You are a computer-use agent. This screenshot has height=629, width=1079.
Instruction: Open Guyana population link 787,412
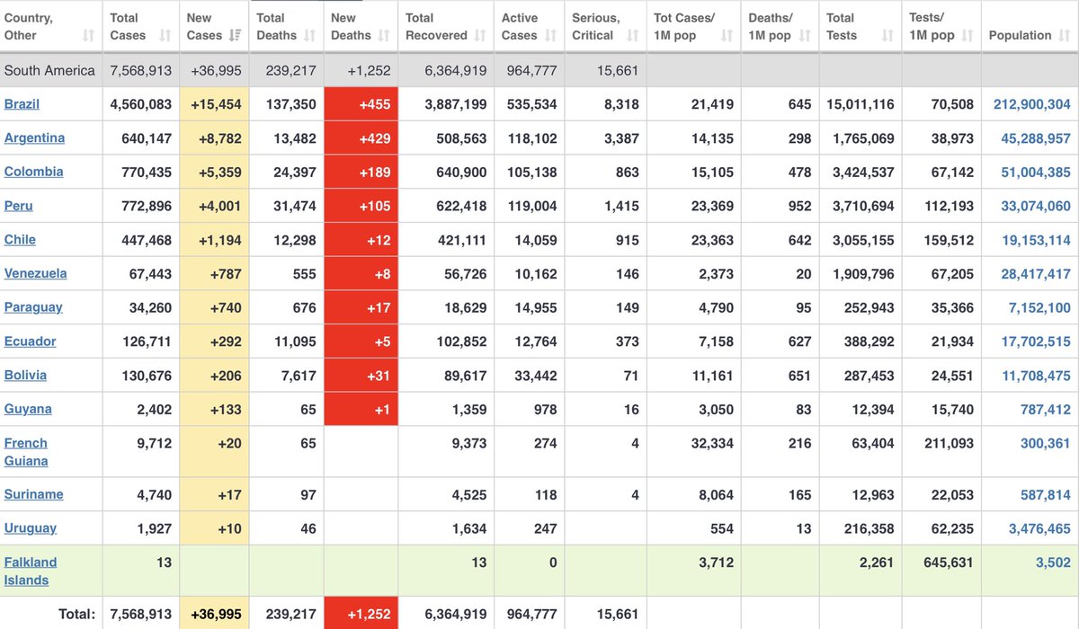(x=1046, y=409)
